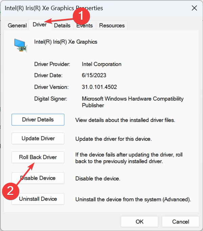
Task: Click the Driver Details button
Action: click(38, 120)
